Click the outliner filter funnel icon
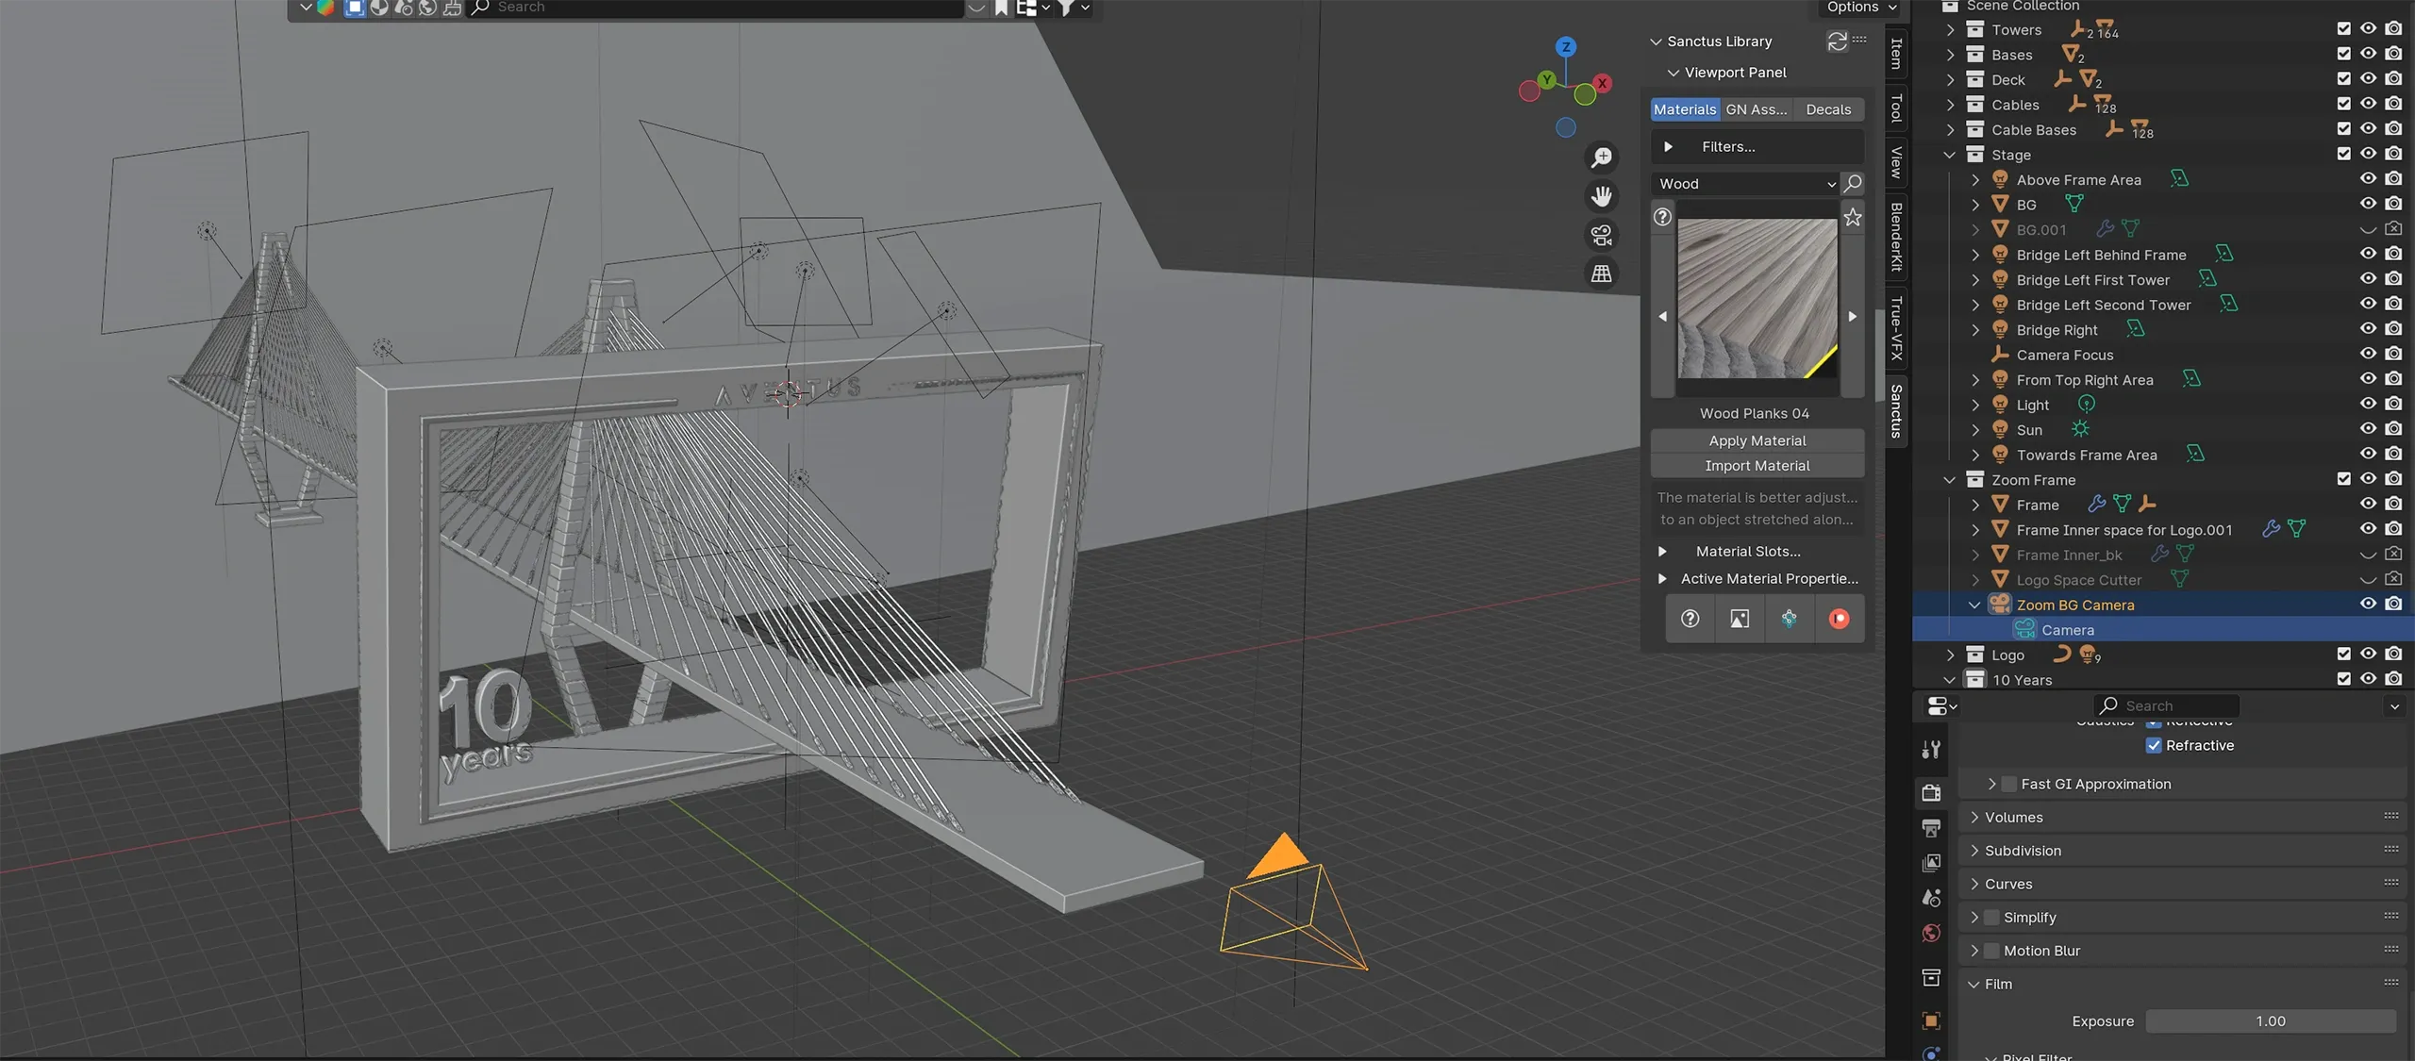This screenshot has height=1061, width=2415. point(1065,8)
